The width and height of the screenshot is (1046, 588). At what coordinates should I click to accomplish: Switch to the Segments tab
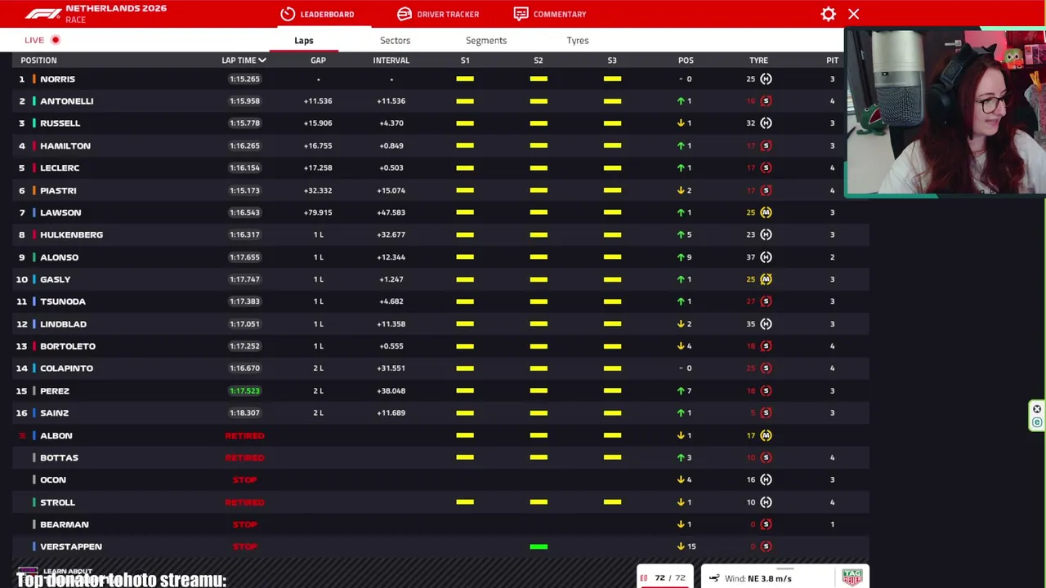tap(486, 40)
